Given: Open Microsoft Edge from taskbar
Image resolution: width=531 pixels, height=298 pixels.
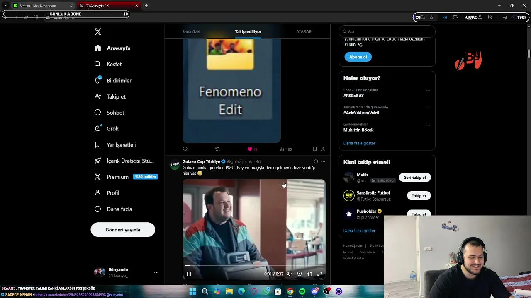Looking at the screenshot, I should [x=241, y=292].
